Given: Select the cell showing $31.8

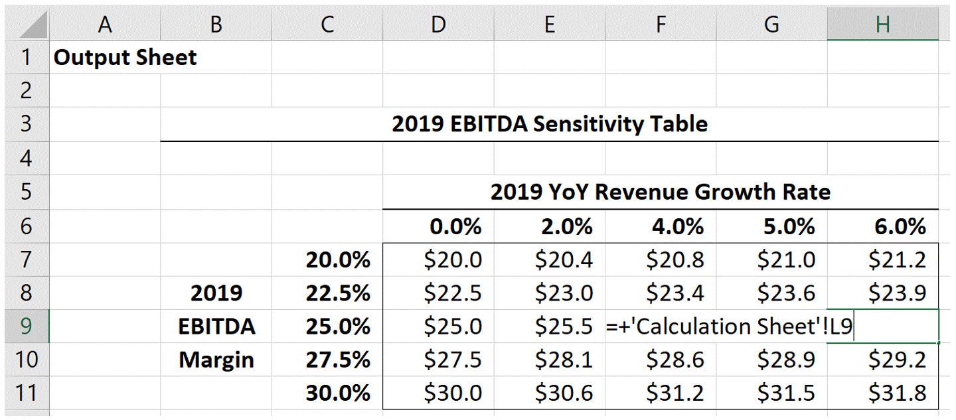Looking at the screenshot, I should pyautogui.click(x=882, y=393).
